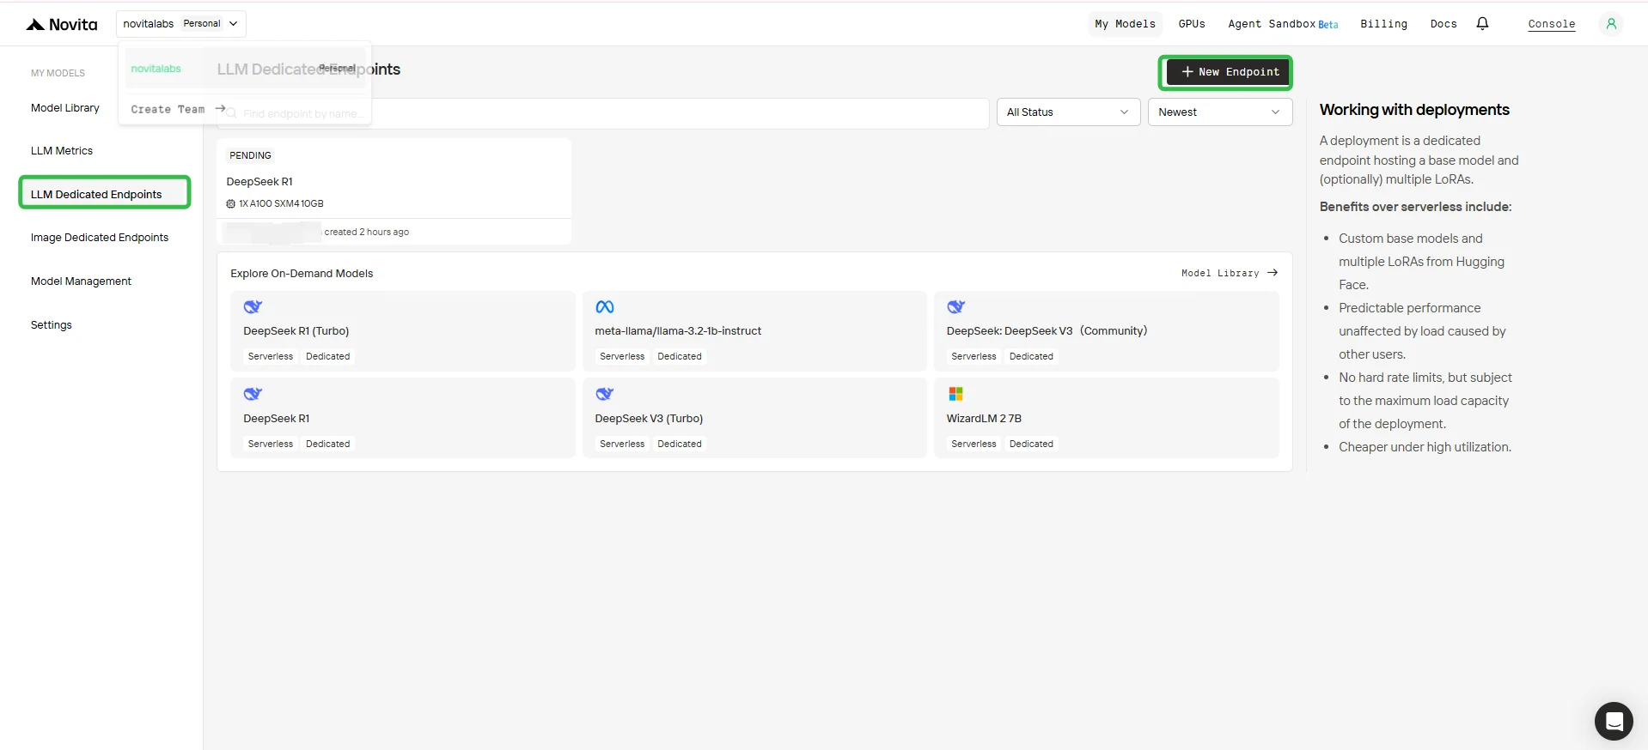Click the '1X A100 SXM4 10GB' text
Viewport: 1648px width, 750px height.
point(281,204)
